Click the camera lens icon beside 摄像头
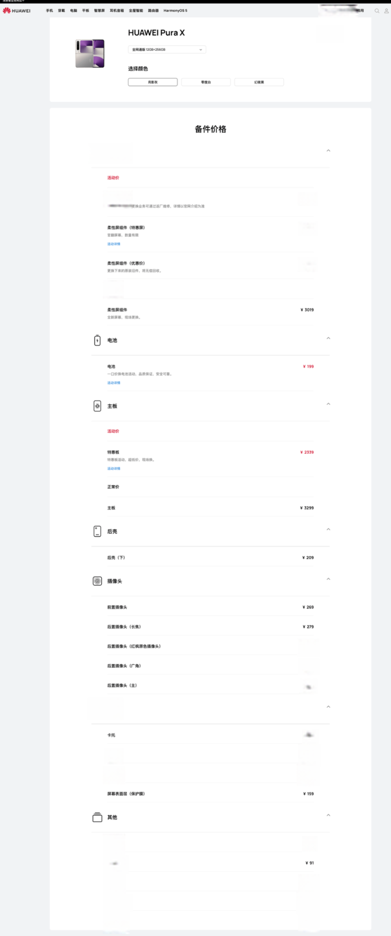 tap(97, 581)
